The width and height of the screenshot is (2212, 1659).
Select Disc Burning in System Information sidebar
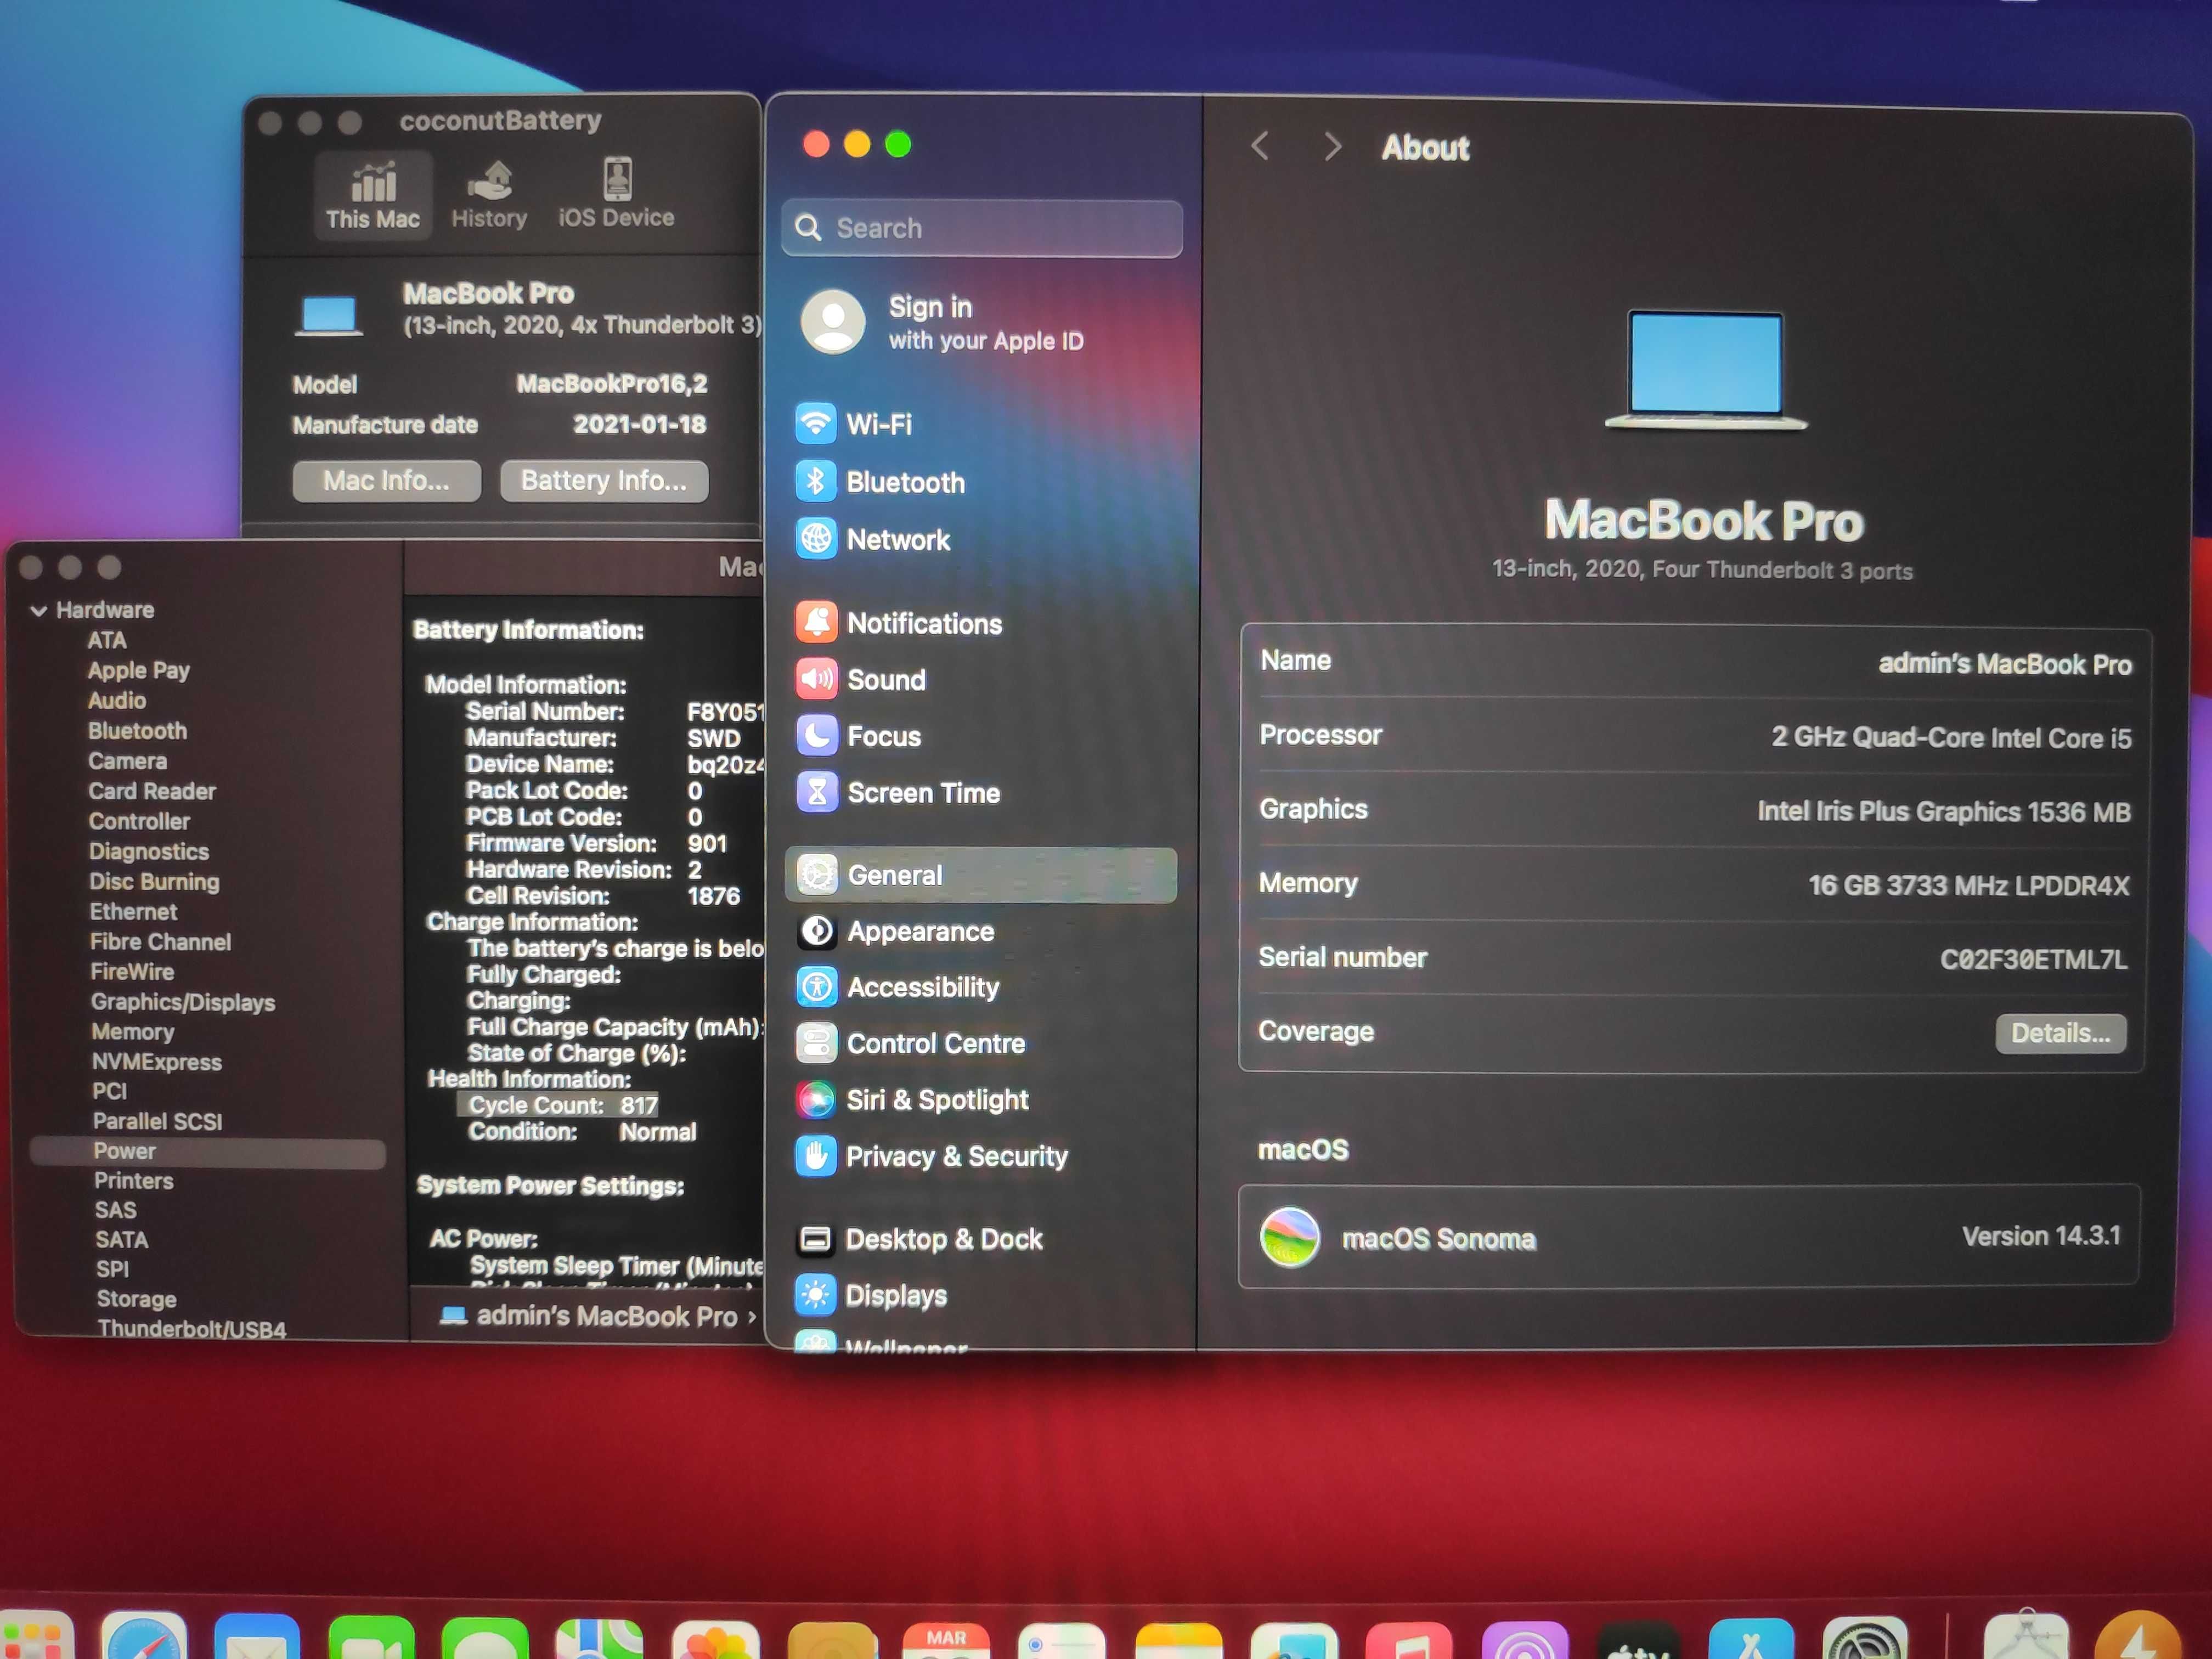point(154,882)
